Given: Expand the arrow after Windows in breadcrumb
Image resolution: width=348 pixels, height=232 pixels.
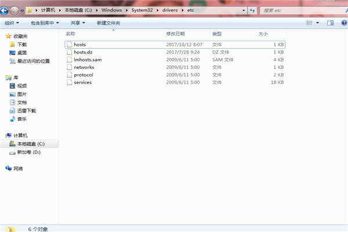Looking at the screenshot, I should pyautogui.click(x=126, y=10).
